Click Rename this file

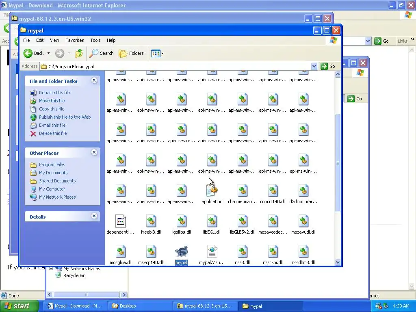54,93
